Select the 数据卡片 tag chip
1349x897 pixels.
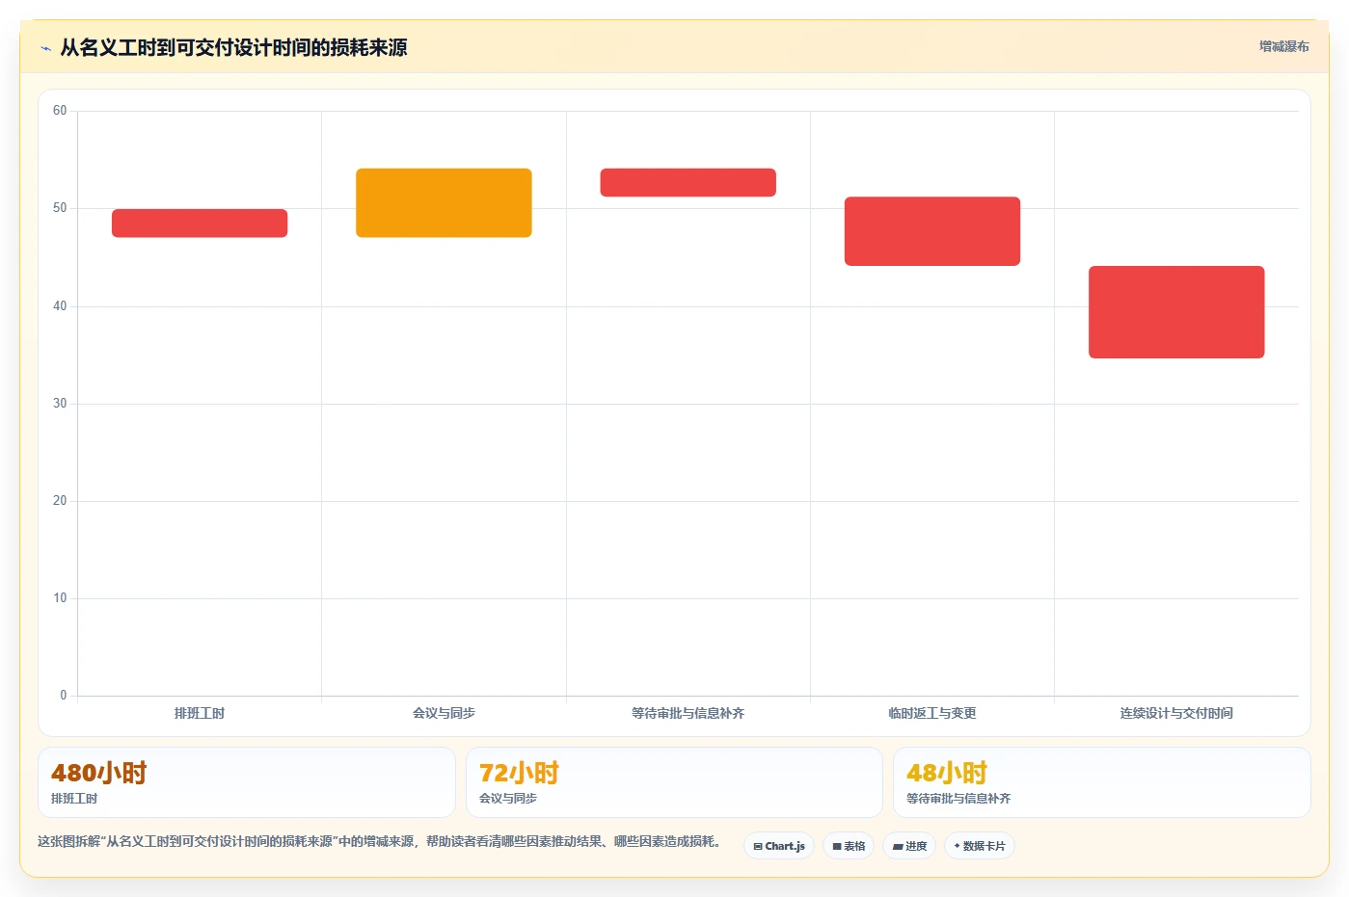point(980,846)
